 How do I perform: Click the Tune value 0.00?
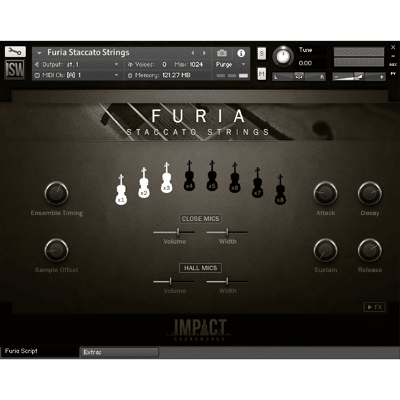(305, 63)
